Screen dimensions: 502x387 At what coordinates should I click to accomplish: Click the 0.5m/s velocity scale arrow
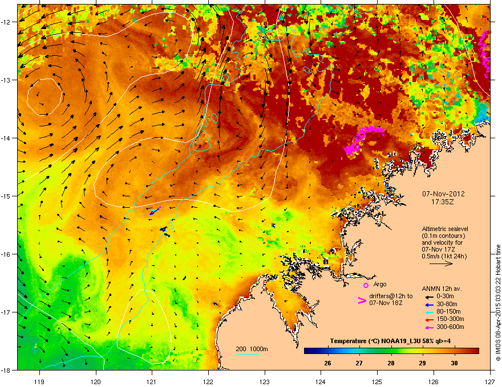441,264
